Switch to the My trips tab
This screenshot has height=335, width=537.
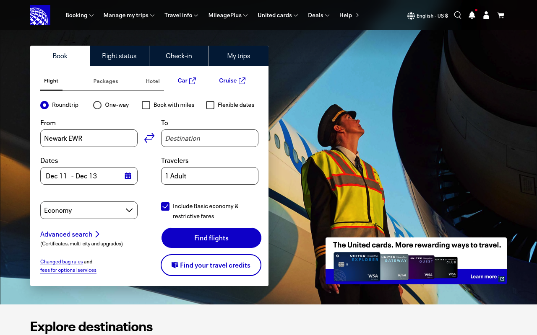[x=239, y=56]
